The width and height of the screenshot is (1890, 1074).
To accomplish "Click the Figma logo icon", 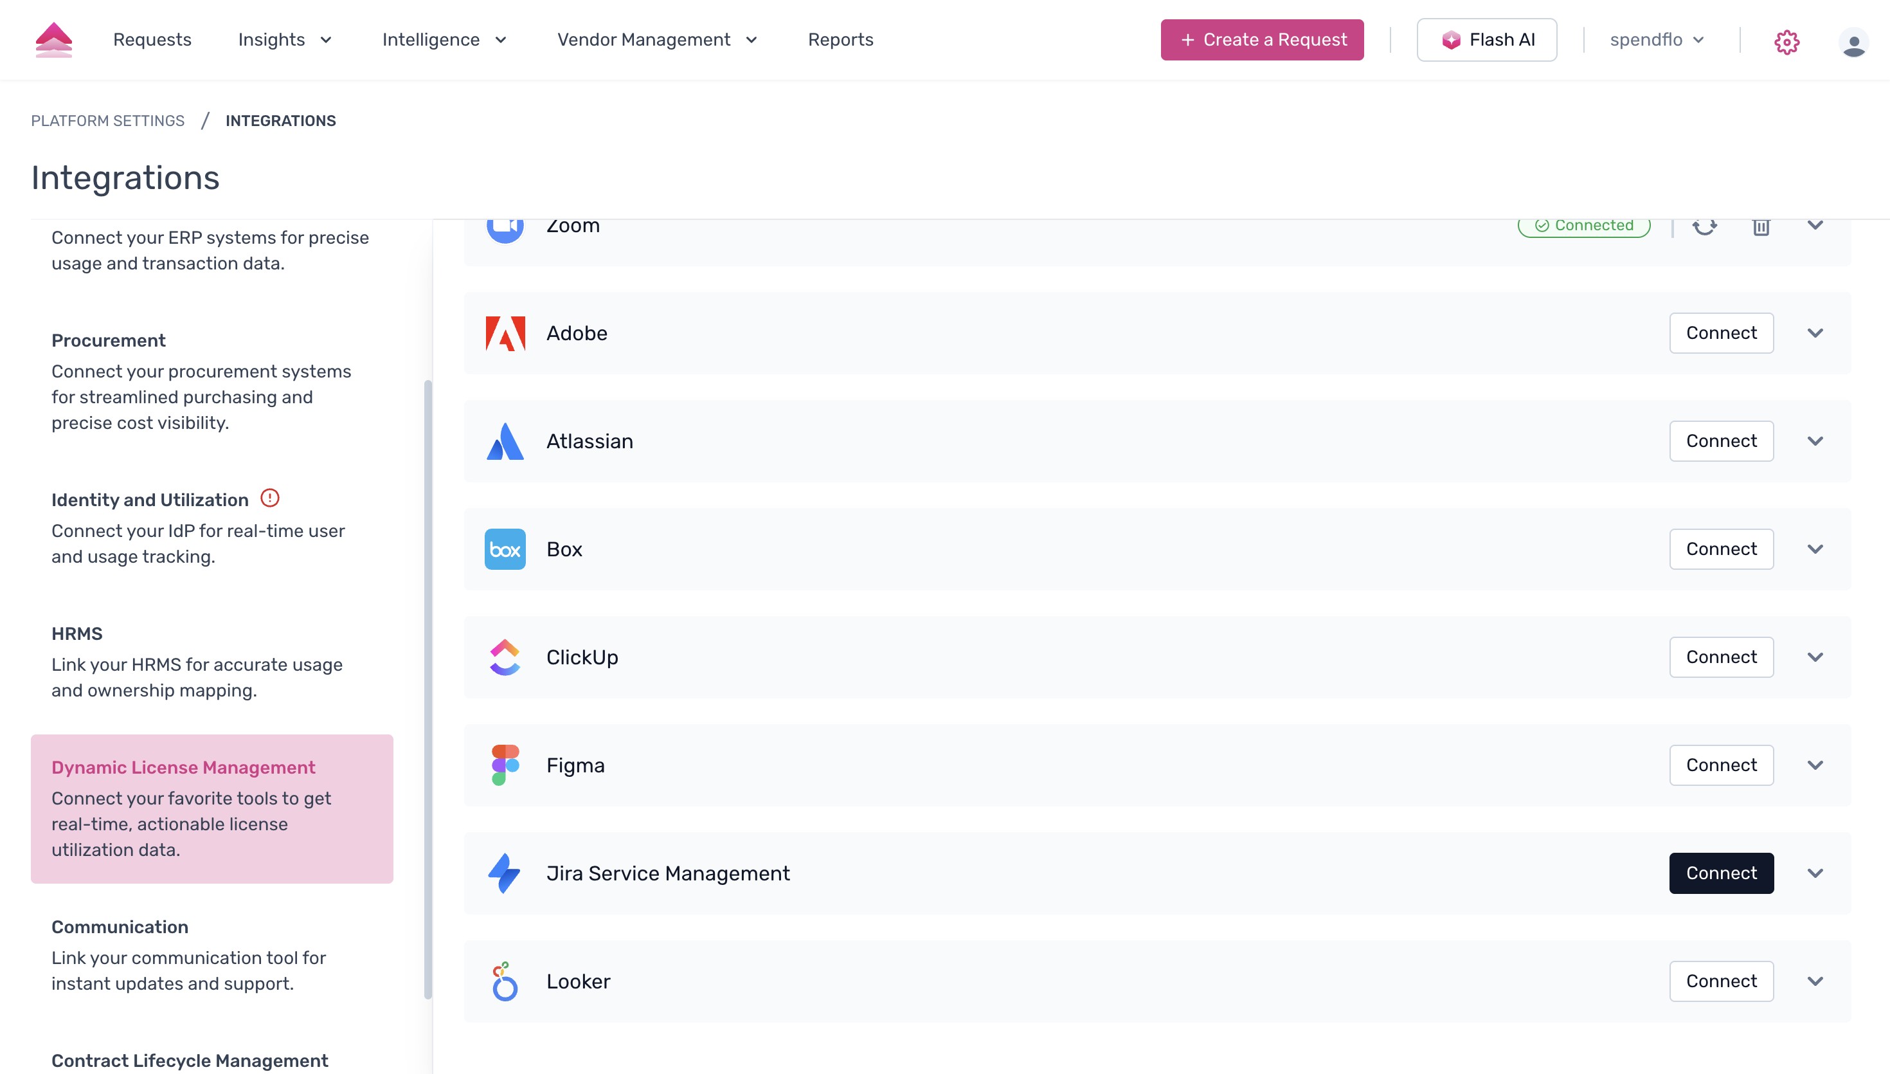I will pyautogui.click(x=506, y=765).
